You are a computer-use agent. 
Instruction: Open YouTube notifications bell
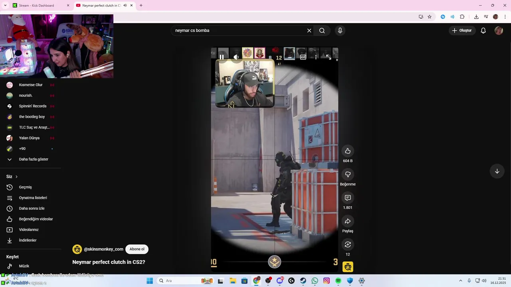point(483,31)
